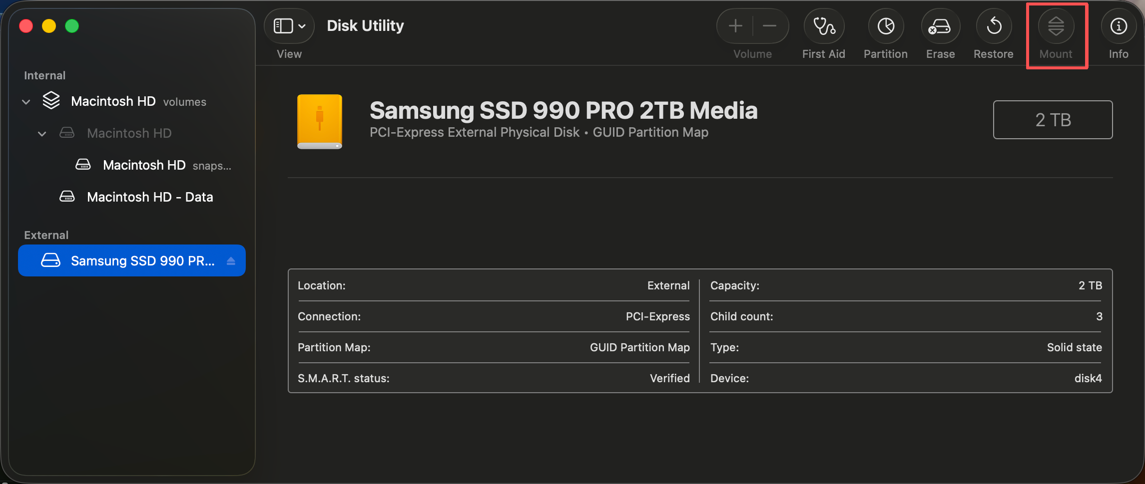
Task: Select Macintosh HD - Data volume
Action: click(x=150, y=197)
